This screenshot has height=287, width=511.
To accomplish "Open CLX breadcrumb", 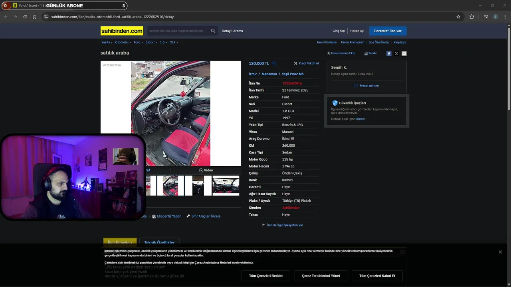I will (172, 42).
